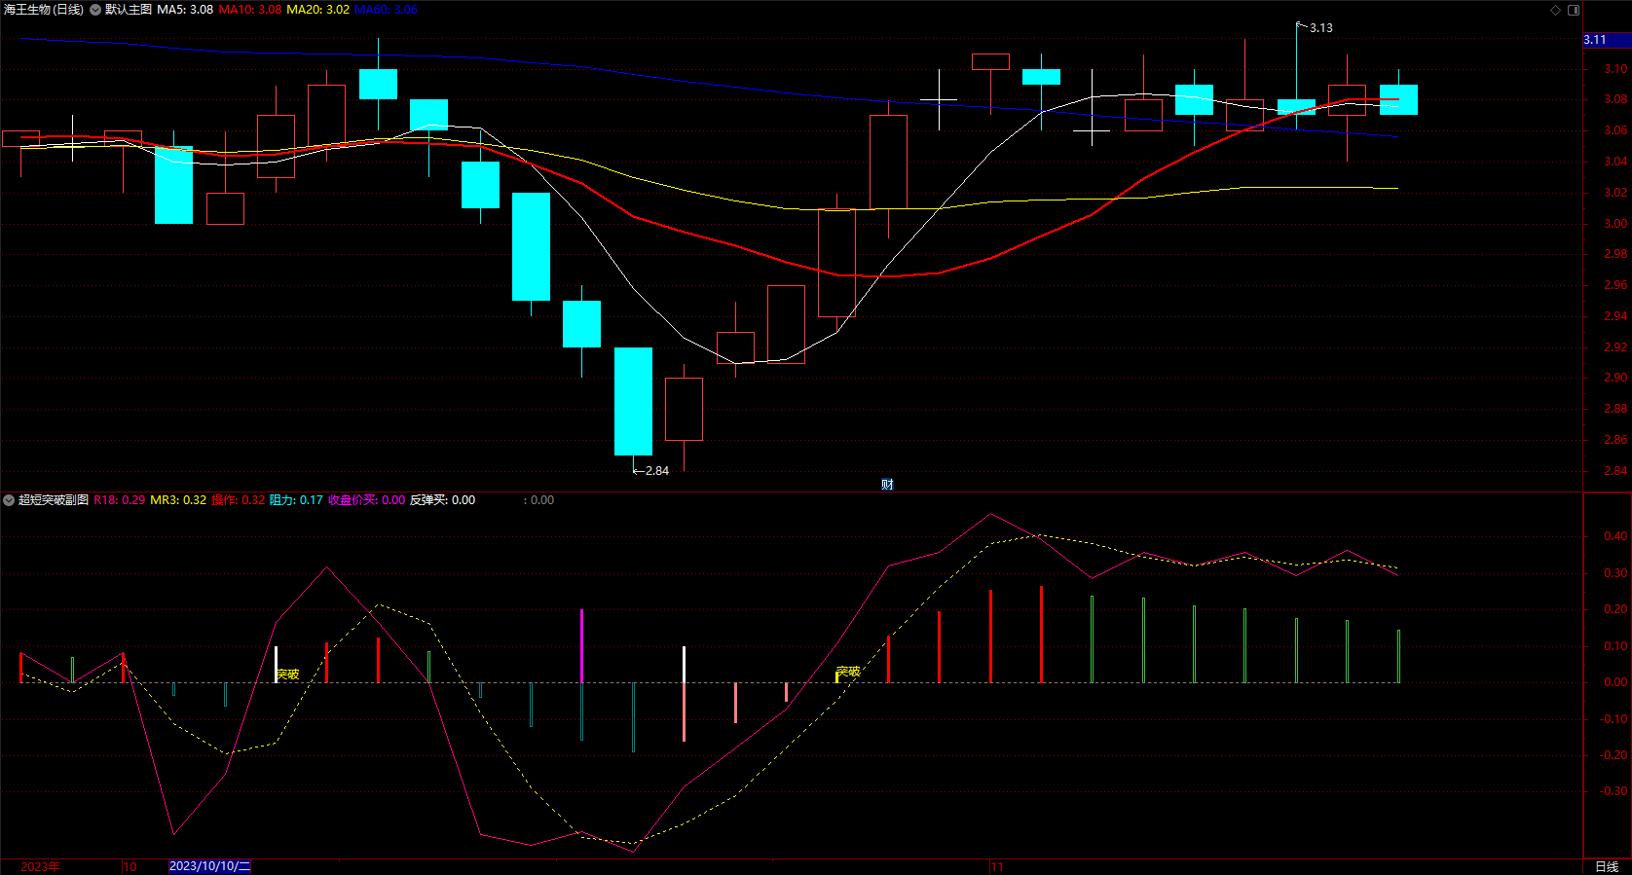Select the R18: 0.29 indicator value

(120, 500)
